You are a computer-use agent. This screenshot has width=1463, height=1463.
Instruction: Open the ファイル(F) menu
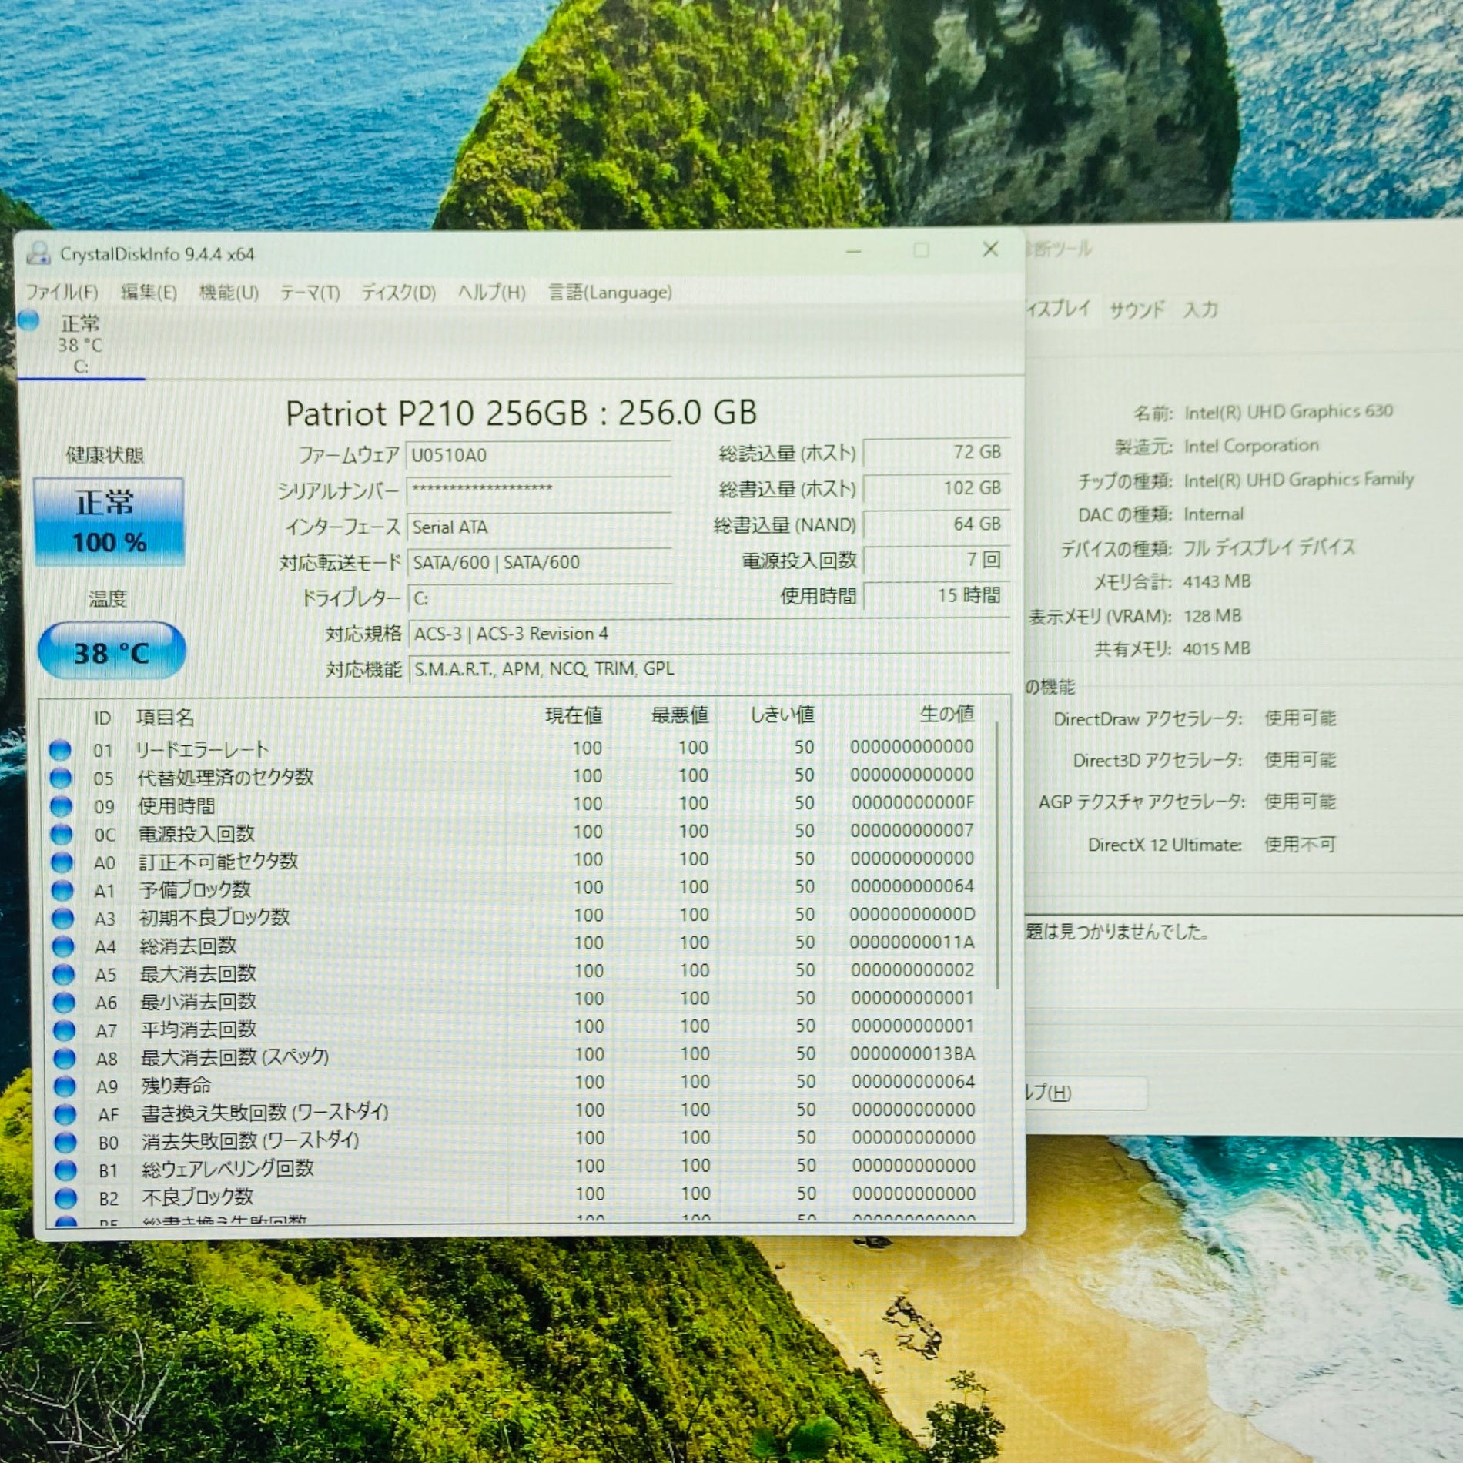click(62, 292)
